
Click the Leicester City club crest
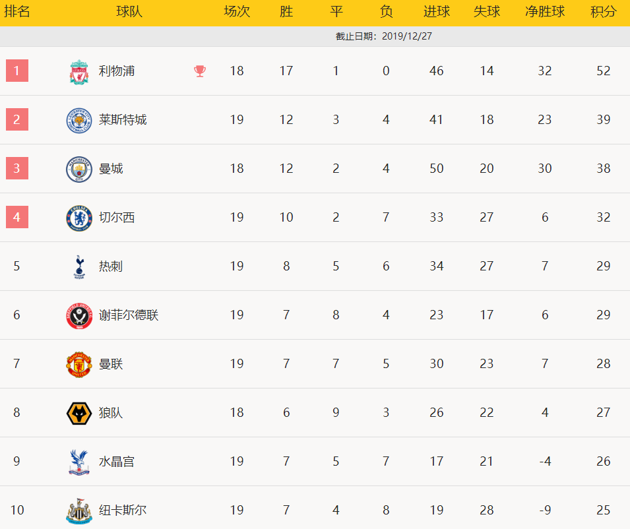[79, 120]
